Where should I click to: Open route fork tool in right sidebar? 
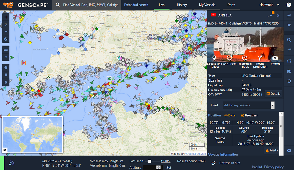(289, 50)
